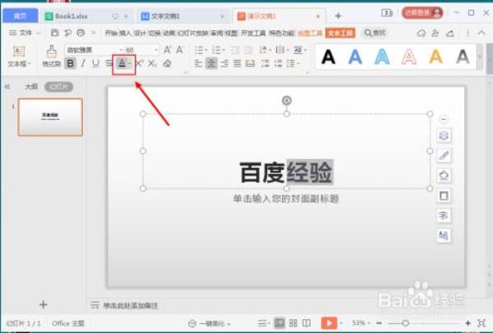The image size is (493, 333).
Task: Click the bulleted list icon
Action: click(x=199, y=50)
